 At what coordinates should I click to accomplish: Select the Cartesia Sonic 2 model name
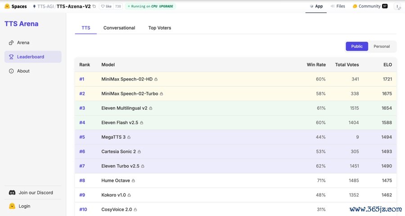tap(118, 152)
